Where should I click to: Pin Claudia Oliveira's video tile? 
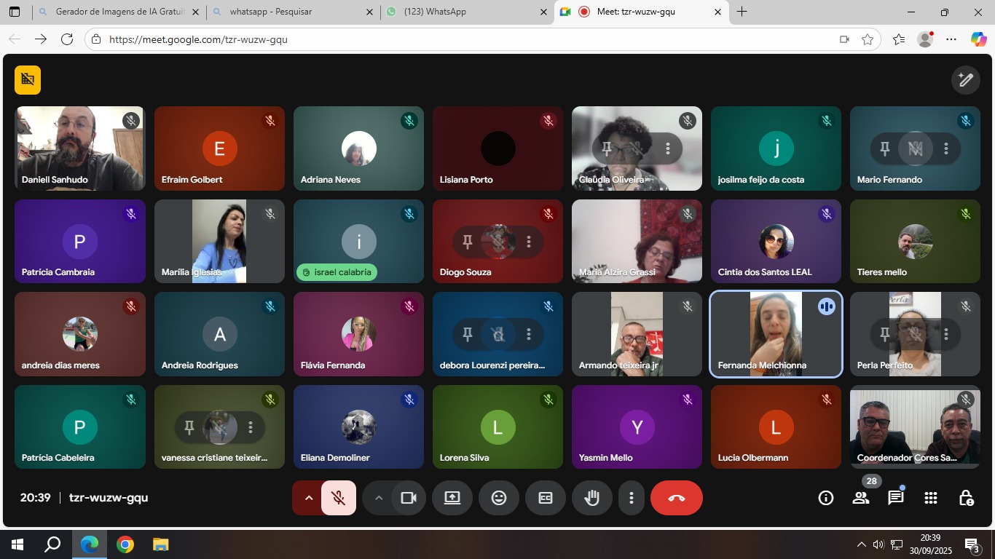pyautogui.click(x=607, y=148)
